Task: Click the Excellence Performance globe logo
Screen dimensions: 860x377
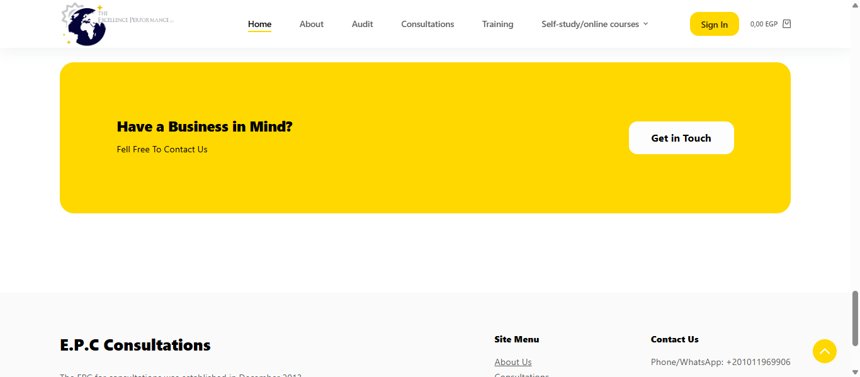Action: [x=85, y=25]
